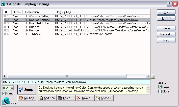Click Get Key button with hand icon

pyautogui.click(x=27, y=98)
